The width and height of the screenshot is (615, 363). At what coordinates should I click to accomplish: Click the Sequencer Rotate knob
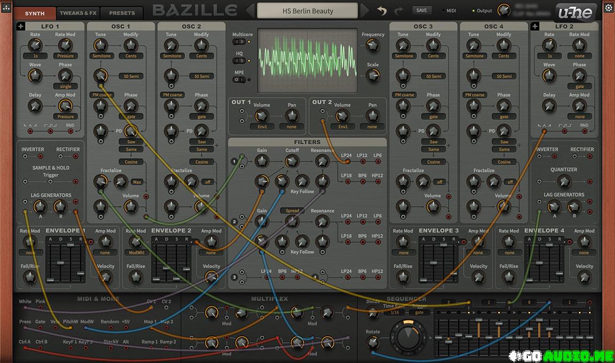pos(373,343)
